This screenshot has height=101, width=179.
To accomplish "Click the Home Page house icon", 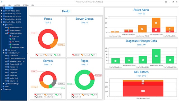I will (x=4, y=8).
